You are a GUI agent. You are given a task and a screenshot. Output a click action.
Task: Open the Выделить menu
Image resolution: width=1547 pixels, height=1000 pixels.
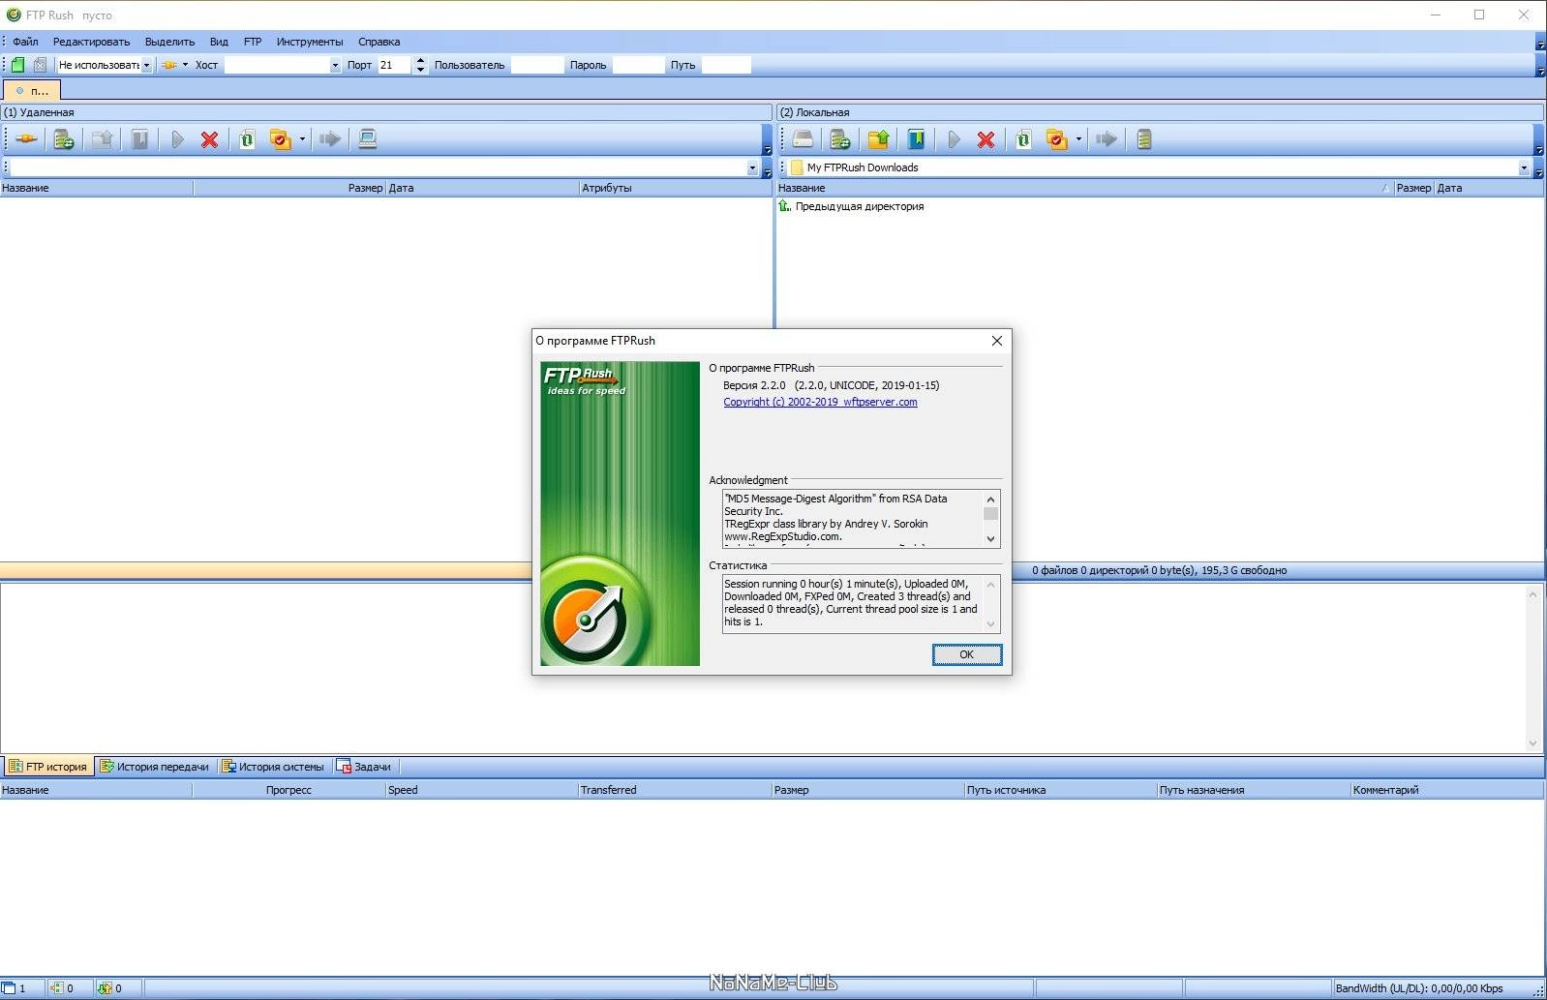pyautogui.click(x=169, y=42)
